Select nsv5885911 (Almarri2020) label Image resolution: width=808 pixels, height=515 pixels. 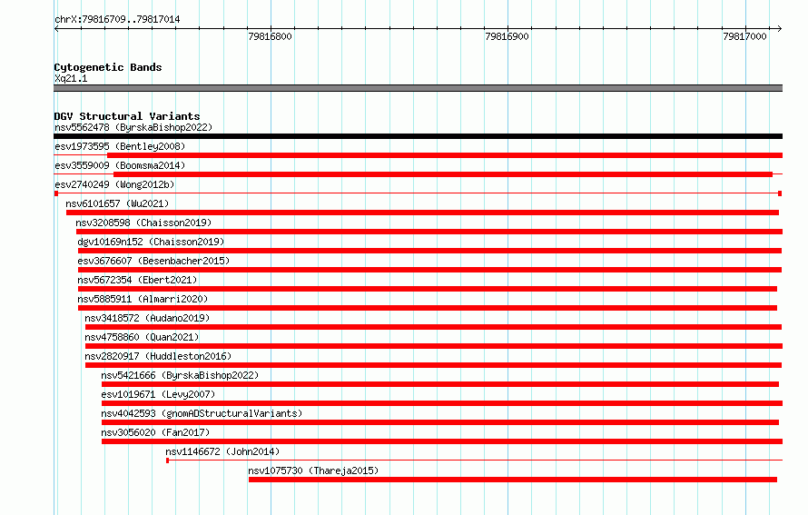143,299
